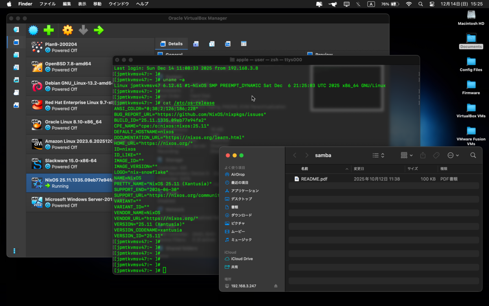Sort by the サイズ column header
The height and width of the screenshot is (306, 489).
(x=413, y=169)
